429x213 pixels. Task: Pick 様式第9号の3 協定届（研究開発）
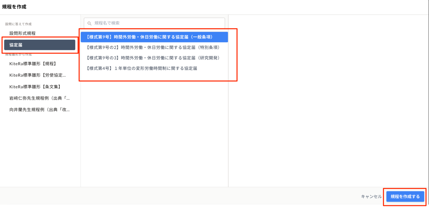154,58
